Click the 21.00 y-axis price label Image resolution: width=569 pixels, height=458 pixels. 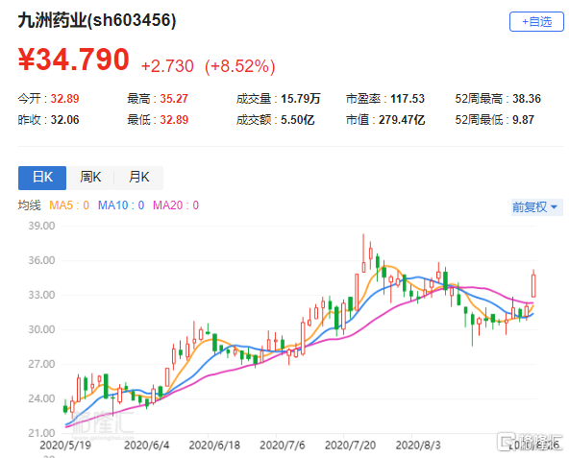[41, 433]
